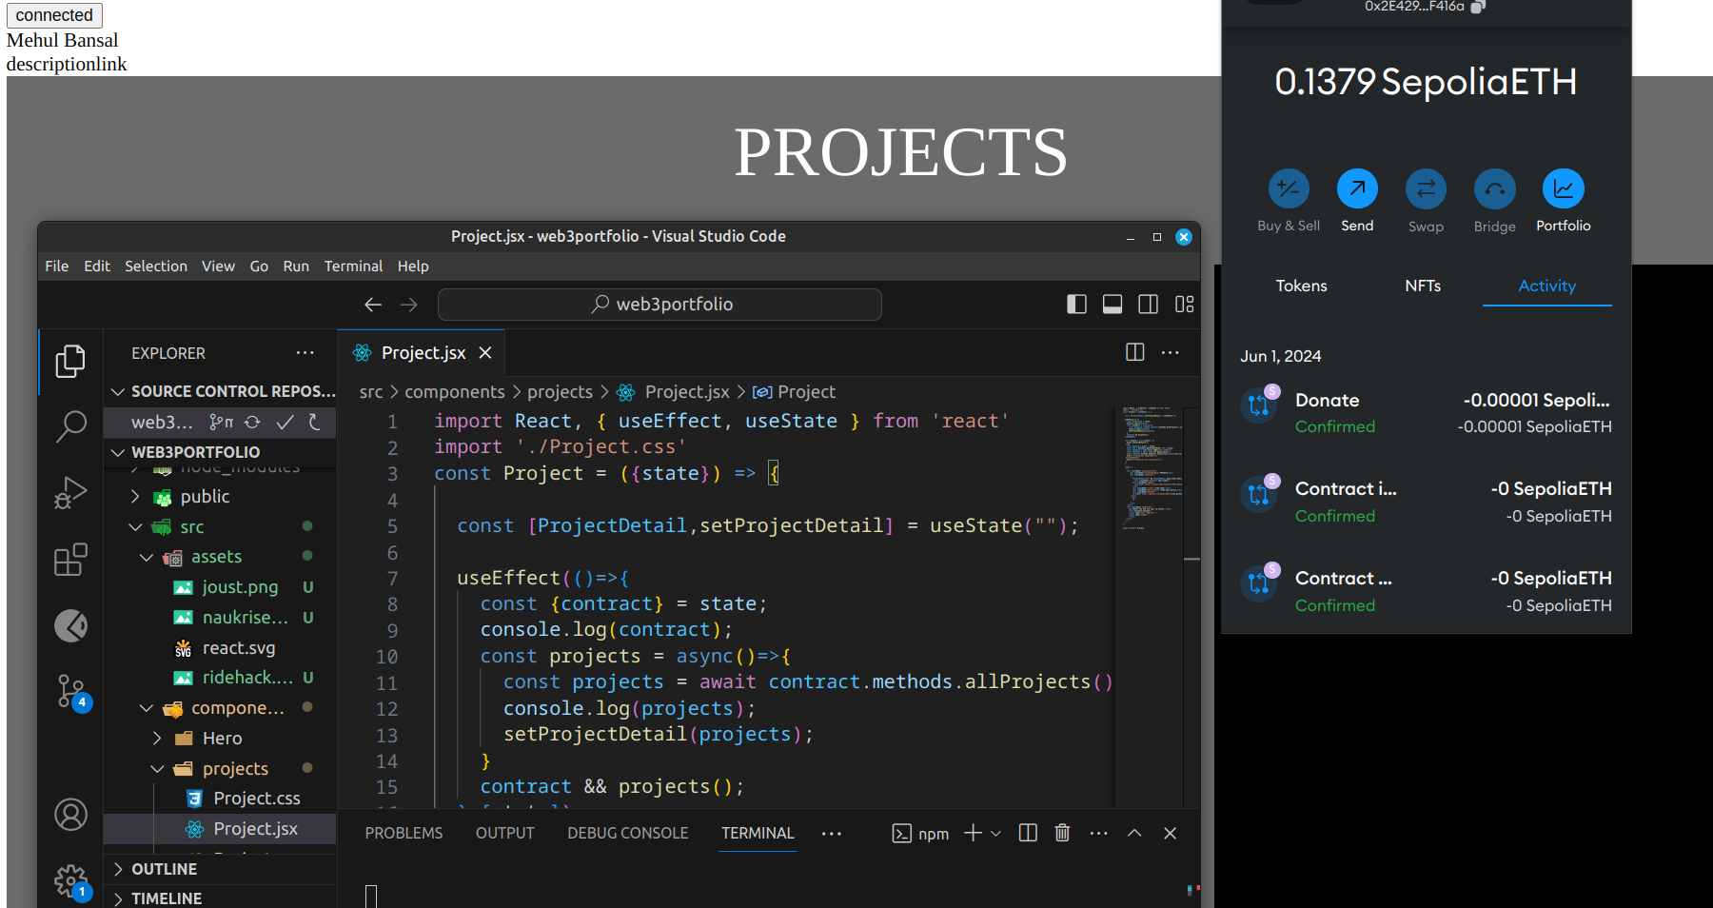Commit using checkmark in repo row
The image size is (1713, 908).
(x=285, y=422)
